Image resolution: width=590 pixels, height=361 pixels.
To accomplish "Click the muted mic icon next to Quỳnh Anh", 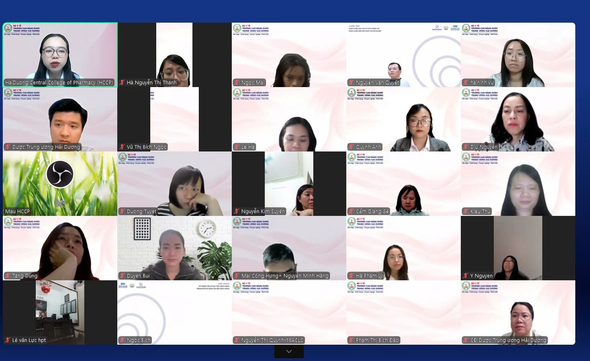I will pyautogui.click(x=351, y=147).
